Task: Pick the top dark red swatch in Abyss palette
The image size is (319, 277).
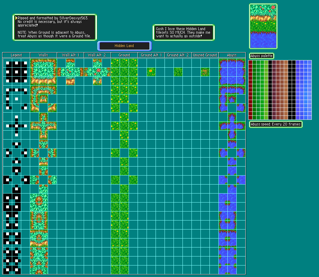Action: point(250,62)
